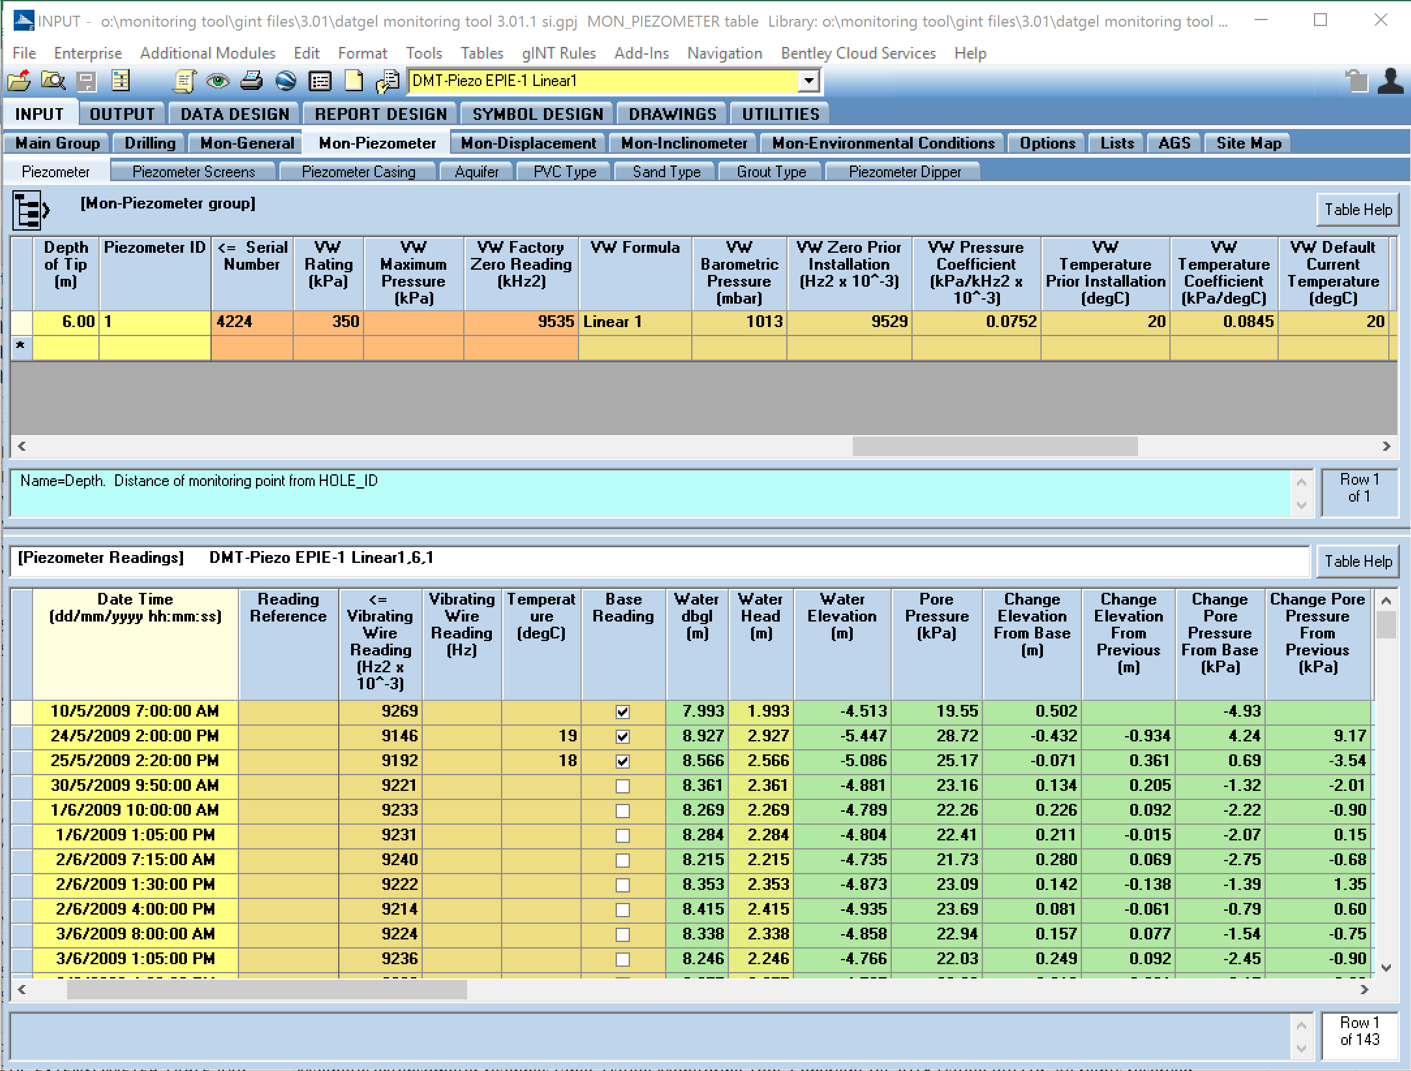Open the Navigation menu
1411x1071 pixels.
[724, 53]
